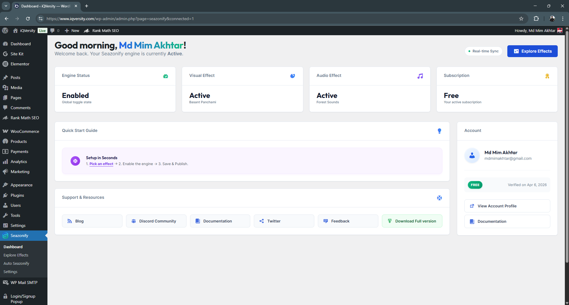Open Site Kit in sidebar
569x305 pixels.
pos(24,54)
